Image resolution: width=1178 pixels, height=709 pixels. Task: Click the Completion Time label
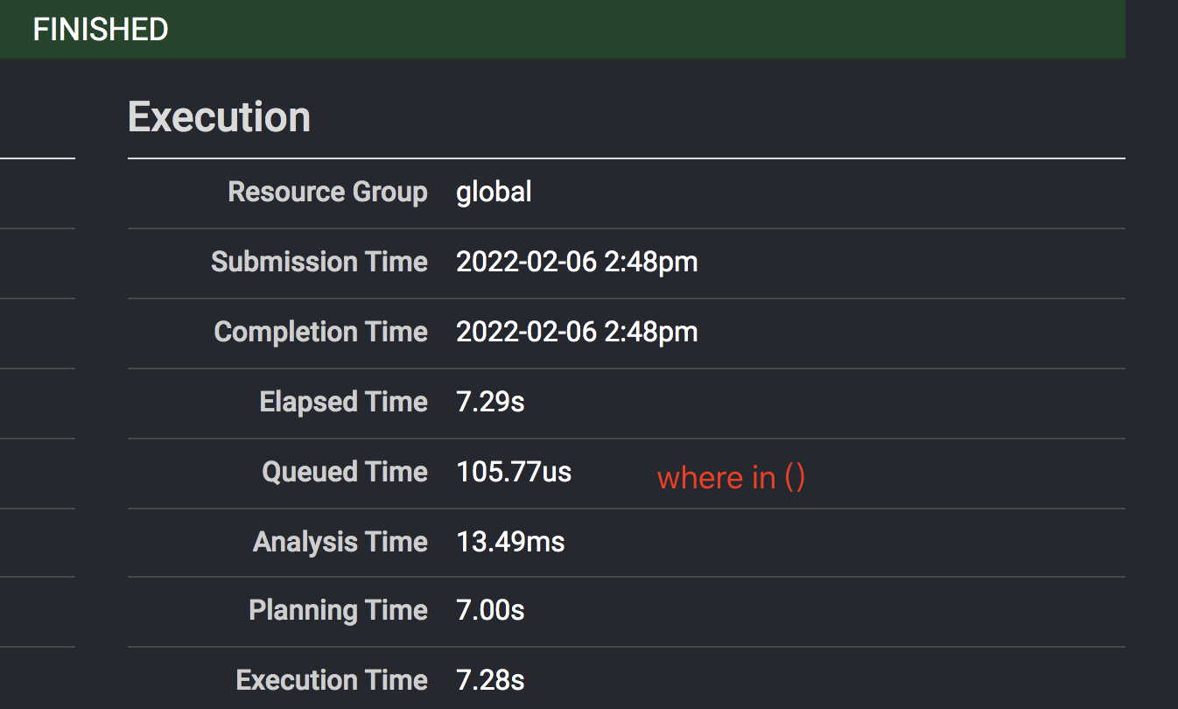coord(320,332)
